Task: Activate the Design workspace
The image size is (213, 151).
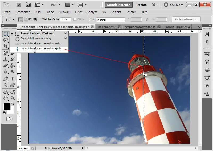Action: pyautogui.click(x=142, y=5)
